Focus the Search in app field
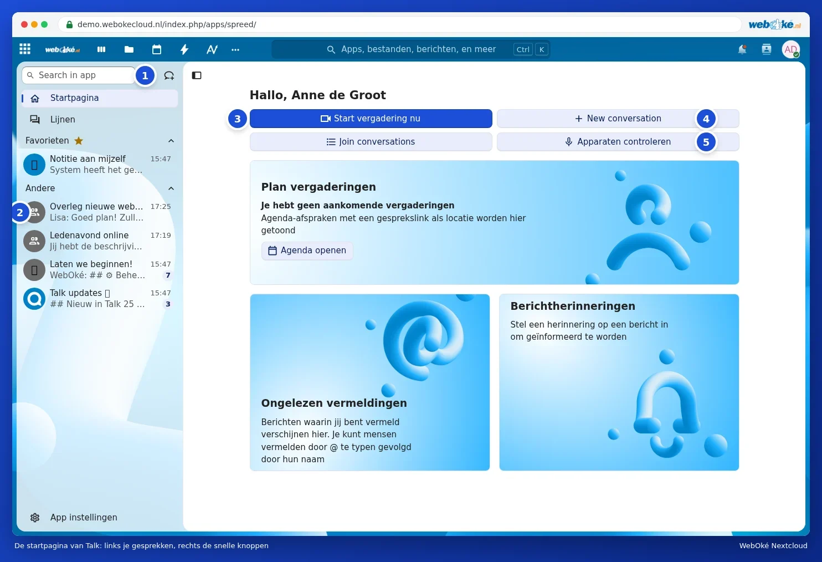This screenshot has height=562, width=822. [x=79, y=75]
